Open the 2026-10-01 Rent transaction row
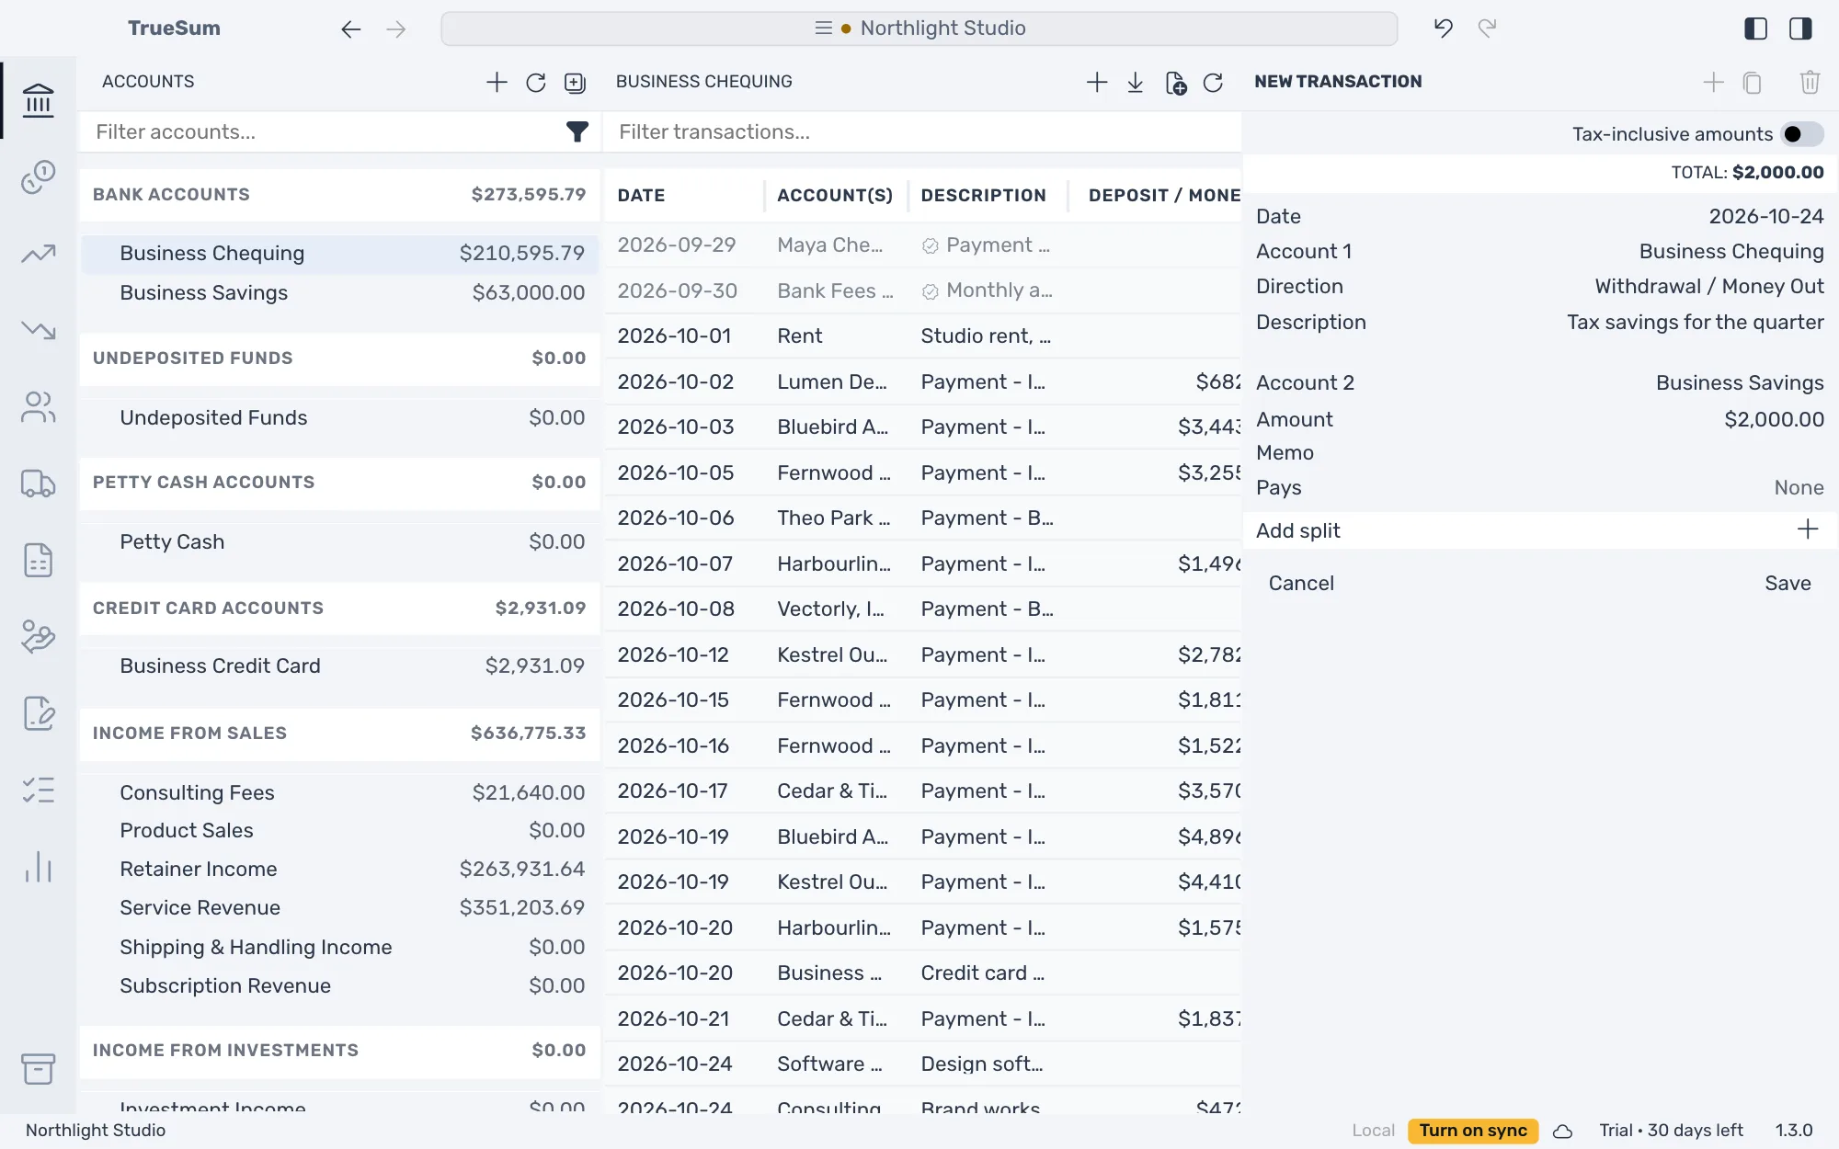1839x1149 pixels. 923,336
